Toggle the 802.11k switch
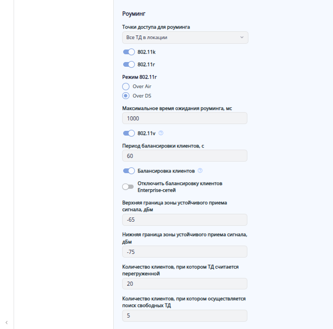The height and width of the screenshot is (329, 333). (x=128, y=52)
